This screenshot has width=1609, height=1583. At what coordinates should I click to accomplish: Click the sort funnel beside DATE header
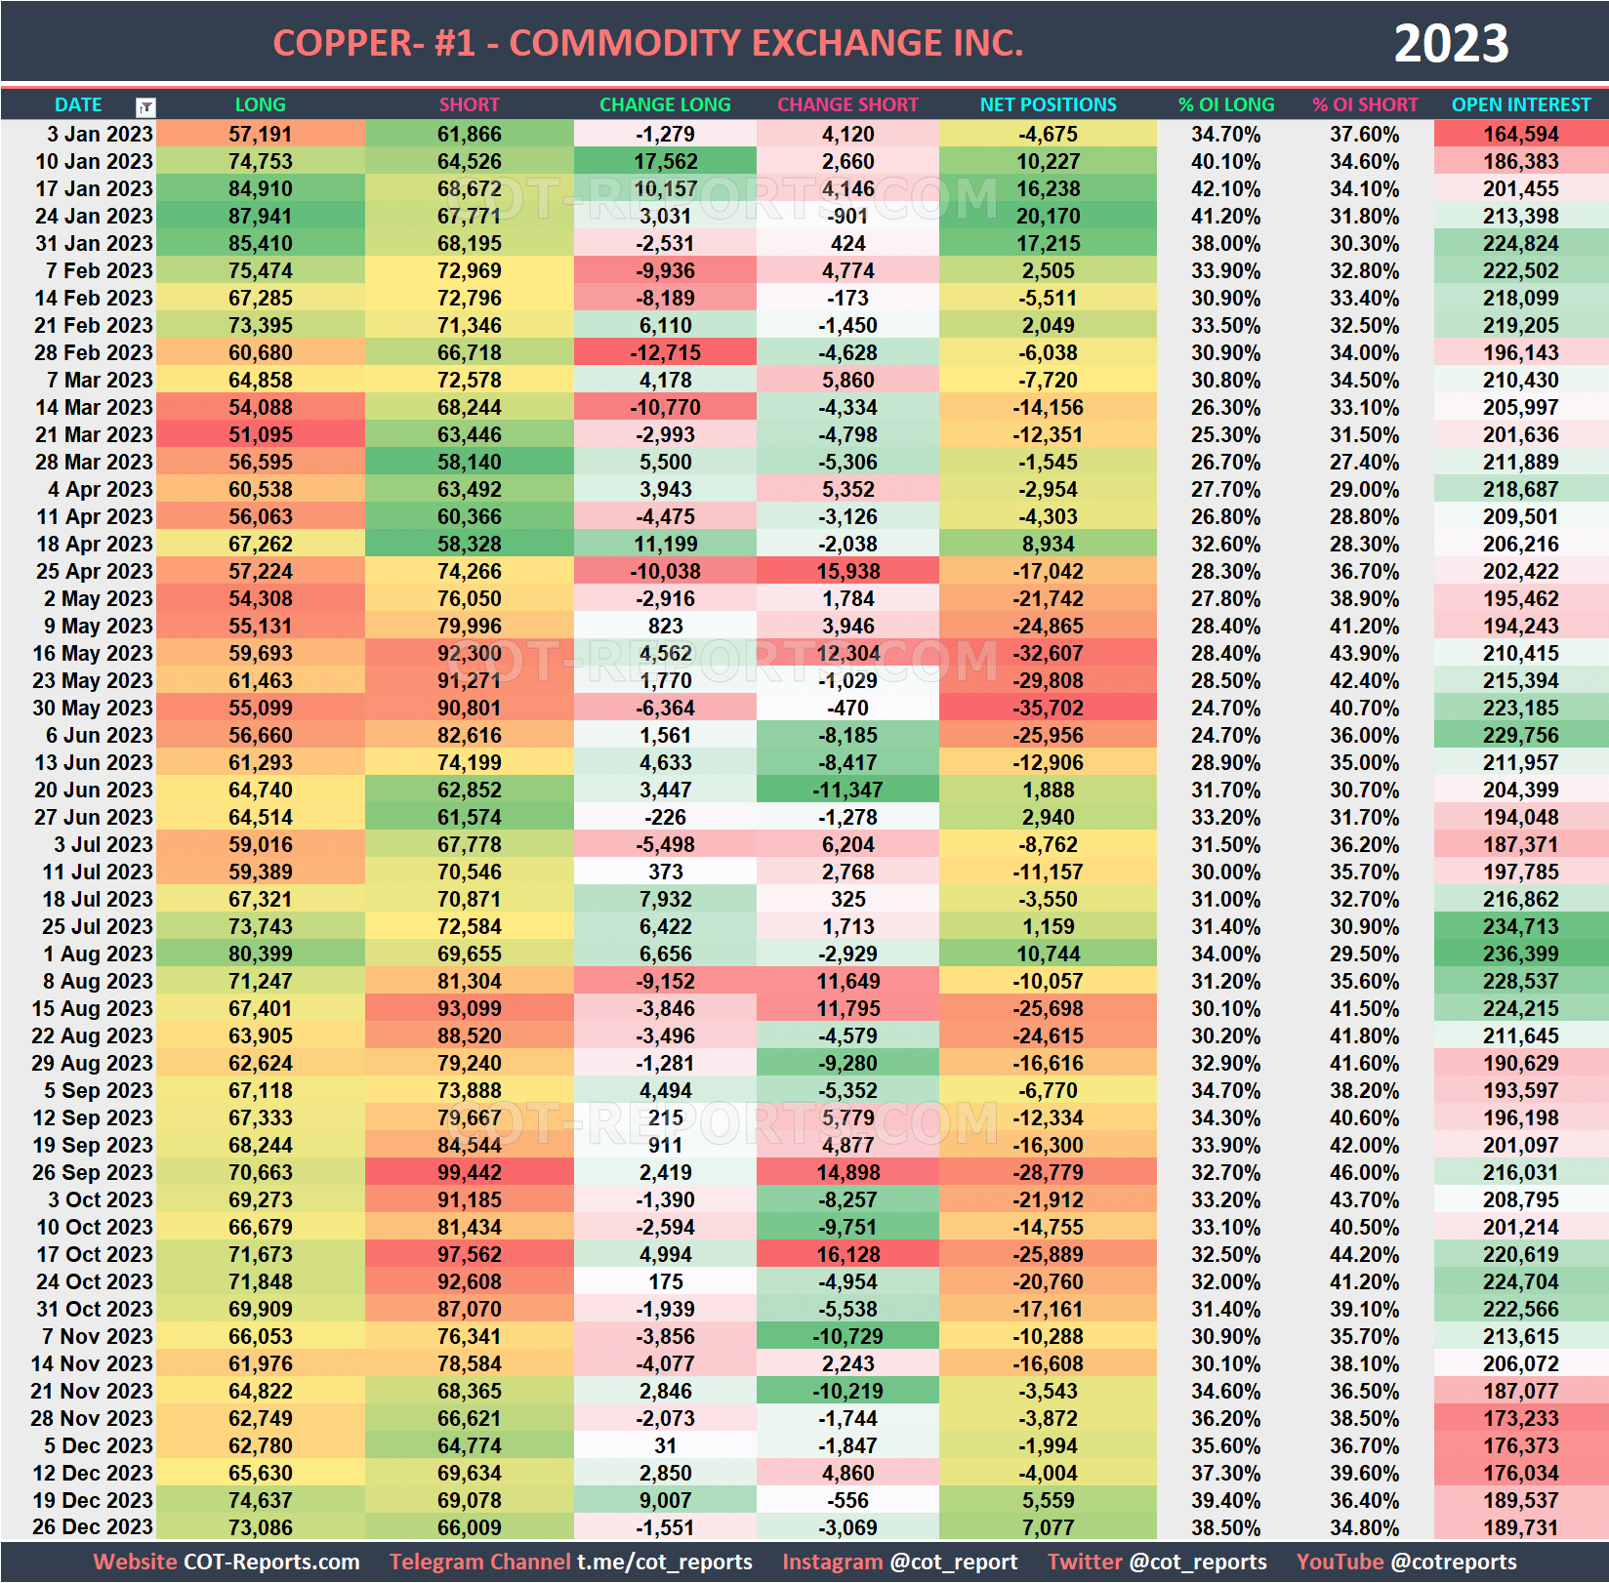point(144,104)
